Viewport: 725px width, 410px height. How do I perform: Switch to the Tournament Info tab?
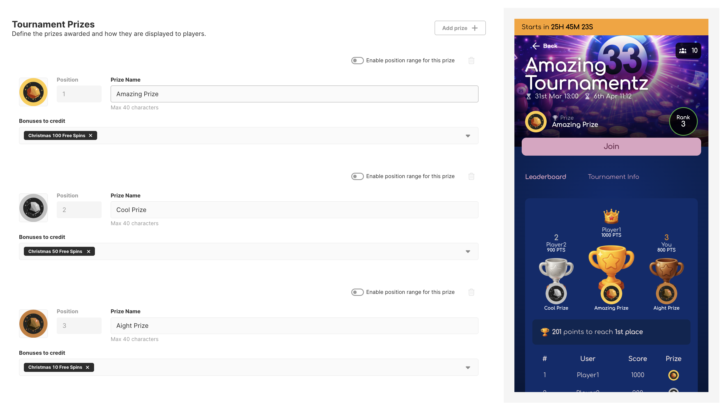click(x=613, y=177)
